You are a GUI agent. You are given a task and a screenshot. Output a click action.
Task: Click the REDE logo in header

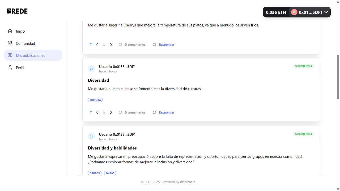point(17,11)
